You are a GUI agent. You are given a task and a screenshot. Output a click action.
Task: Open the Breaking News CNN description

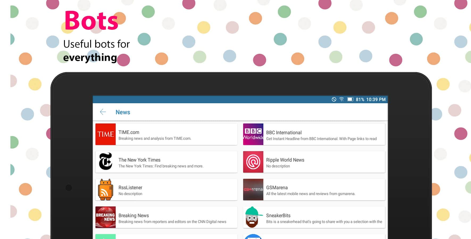click(x=172, y=222)
